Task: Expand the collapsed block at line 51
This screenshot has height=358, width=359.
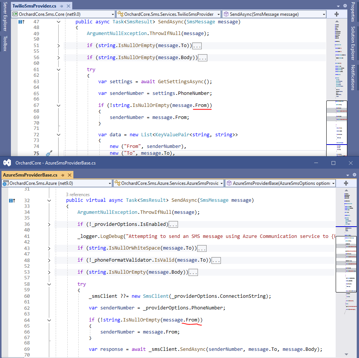Action: tap(59, 46)
